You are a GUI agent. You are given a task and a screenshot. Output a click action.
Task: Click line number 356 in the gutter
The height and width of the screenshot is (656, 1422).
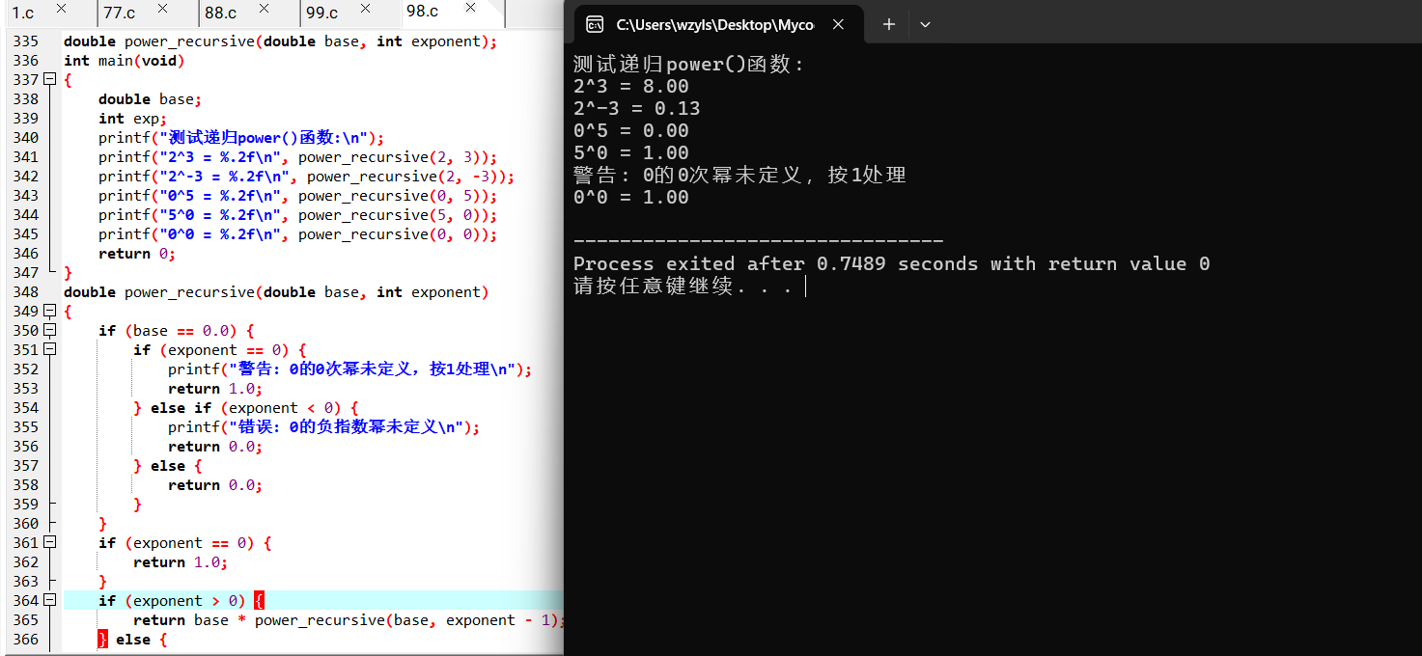pyautogui.click(x=26, y=447)
